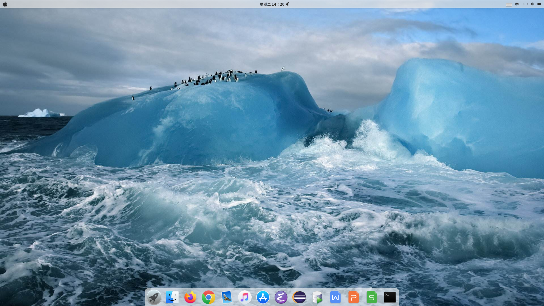Screen dimensions: 544x306
Task: Launch the rocket Launchpad icon in dock
Action: 154,297
